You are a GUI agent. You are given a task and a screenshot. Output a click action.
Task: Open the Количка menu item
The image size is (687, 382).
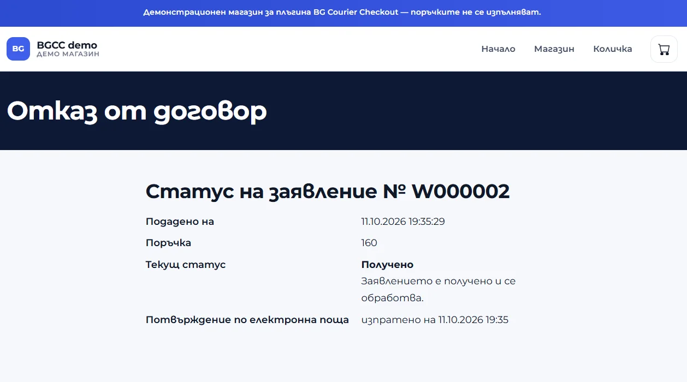[x=613, y=49]
